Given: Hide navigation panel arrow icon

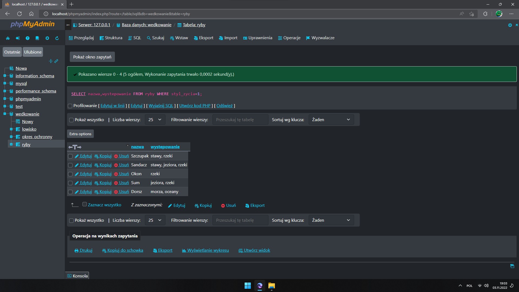Looking at the screenshot, I should tap(68, 25).
